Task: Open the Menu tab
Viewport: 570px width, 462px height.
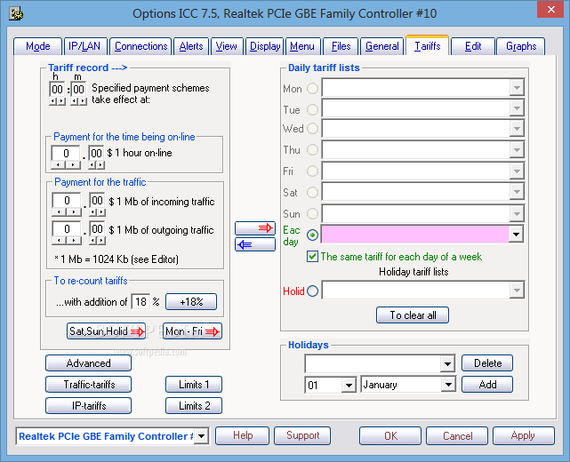Action: (x=302, y=46)
